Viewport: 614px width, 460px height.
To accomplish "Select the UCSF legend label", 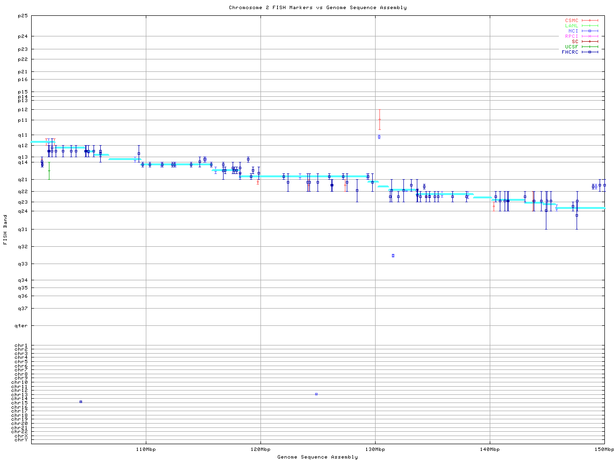I will (571, 46).
